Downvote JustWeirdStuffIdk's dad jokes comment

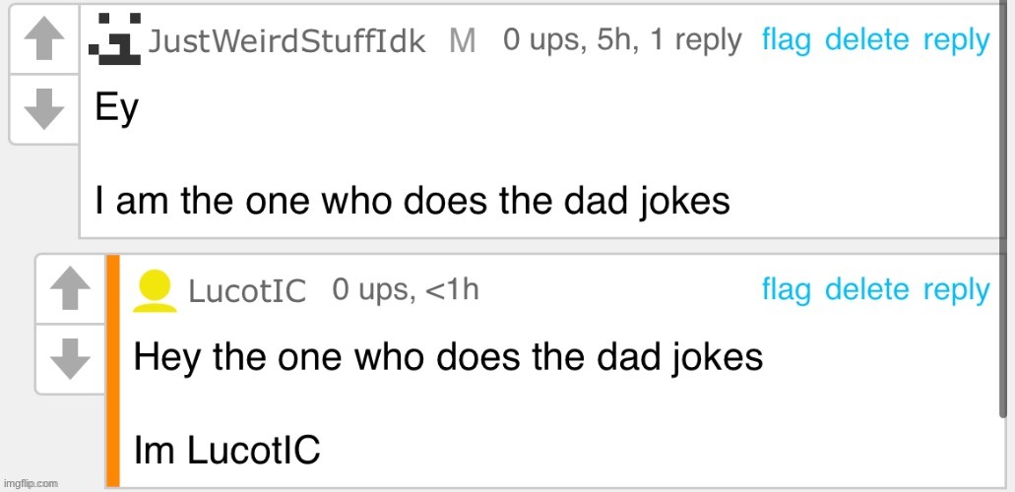44,109
